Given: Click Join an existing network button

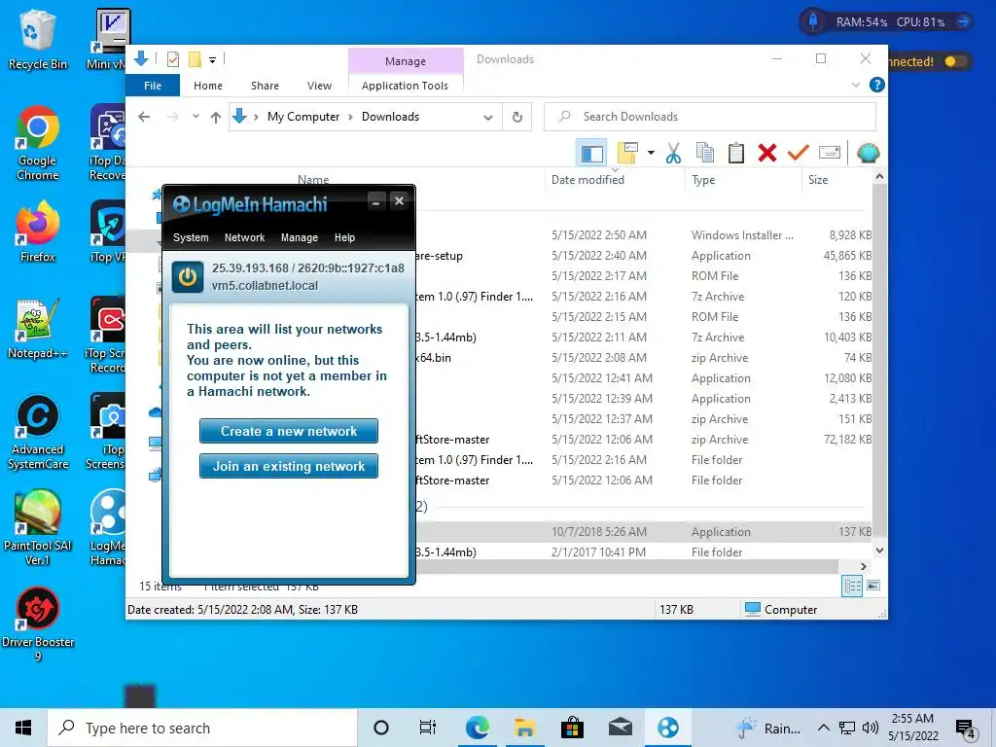Looking at the screenshot, I should pos(289,466).
